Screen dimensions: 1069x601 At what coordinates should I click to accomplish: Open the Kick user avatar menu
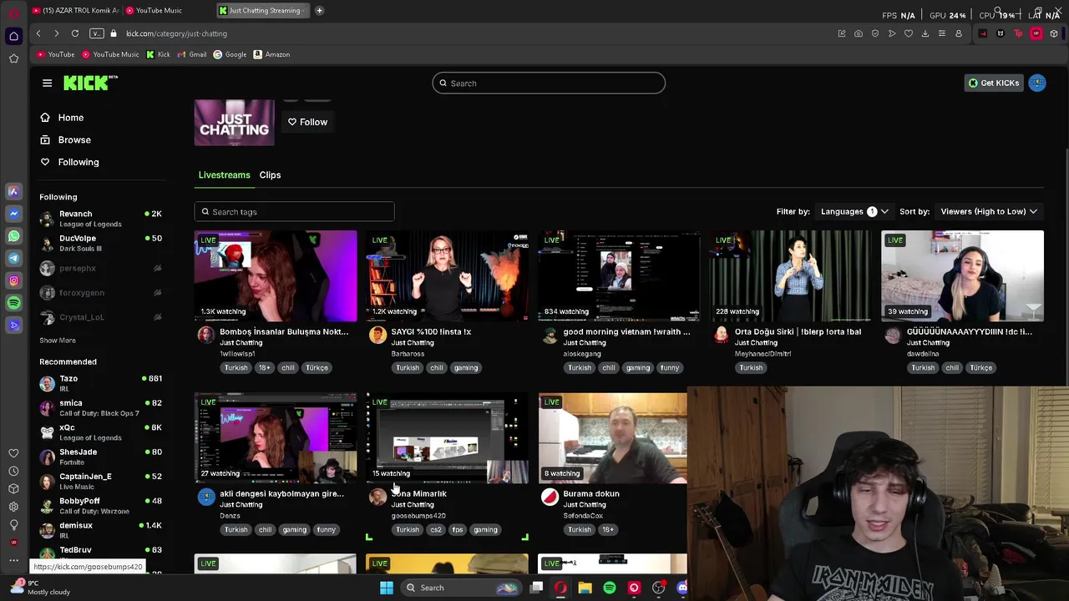click(x=1037, y=83)
